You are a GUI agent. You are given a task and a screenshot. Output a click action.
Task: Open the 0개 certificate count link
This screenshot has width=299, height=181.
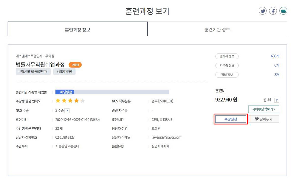(x=276, y=65)
